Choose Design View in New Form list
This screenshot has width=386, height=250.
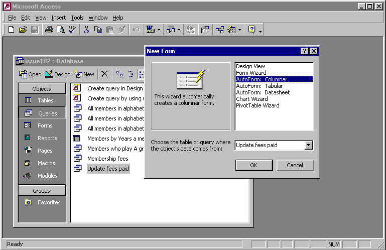274,66
